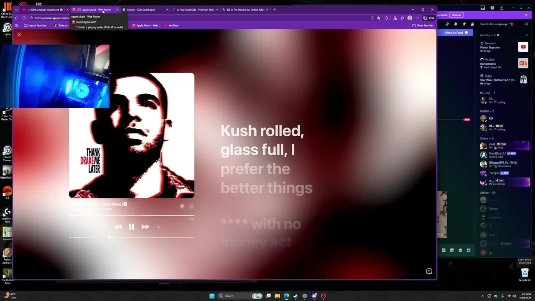Open File Explorer from the taskbar
The height and width of the screenshot is (301, 535).
click(x=277, y=296)
